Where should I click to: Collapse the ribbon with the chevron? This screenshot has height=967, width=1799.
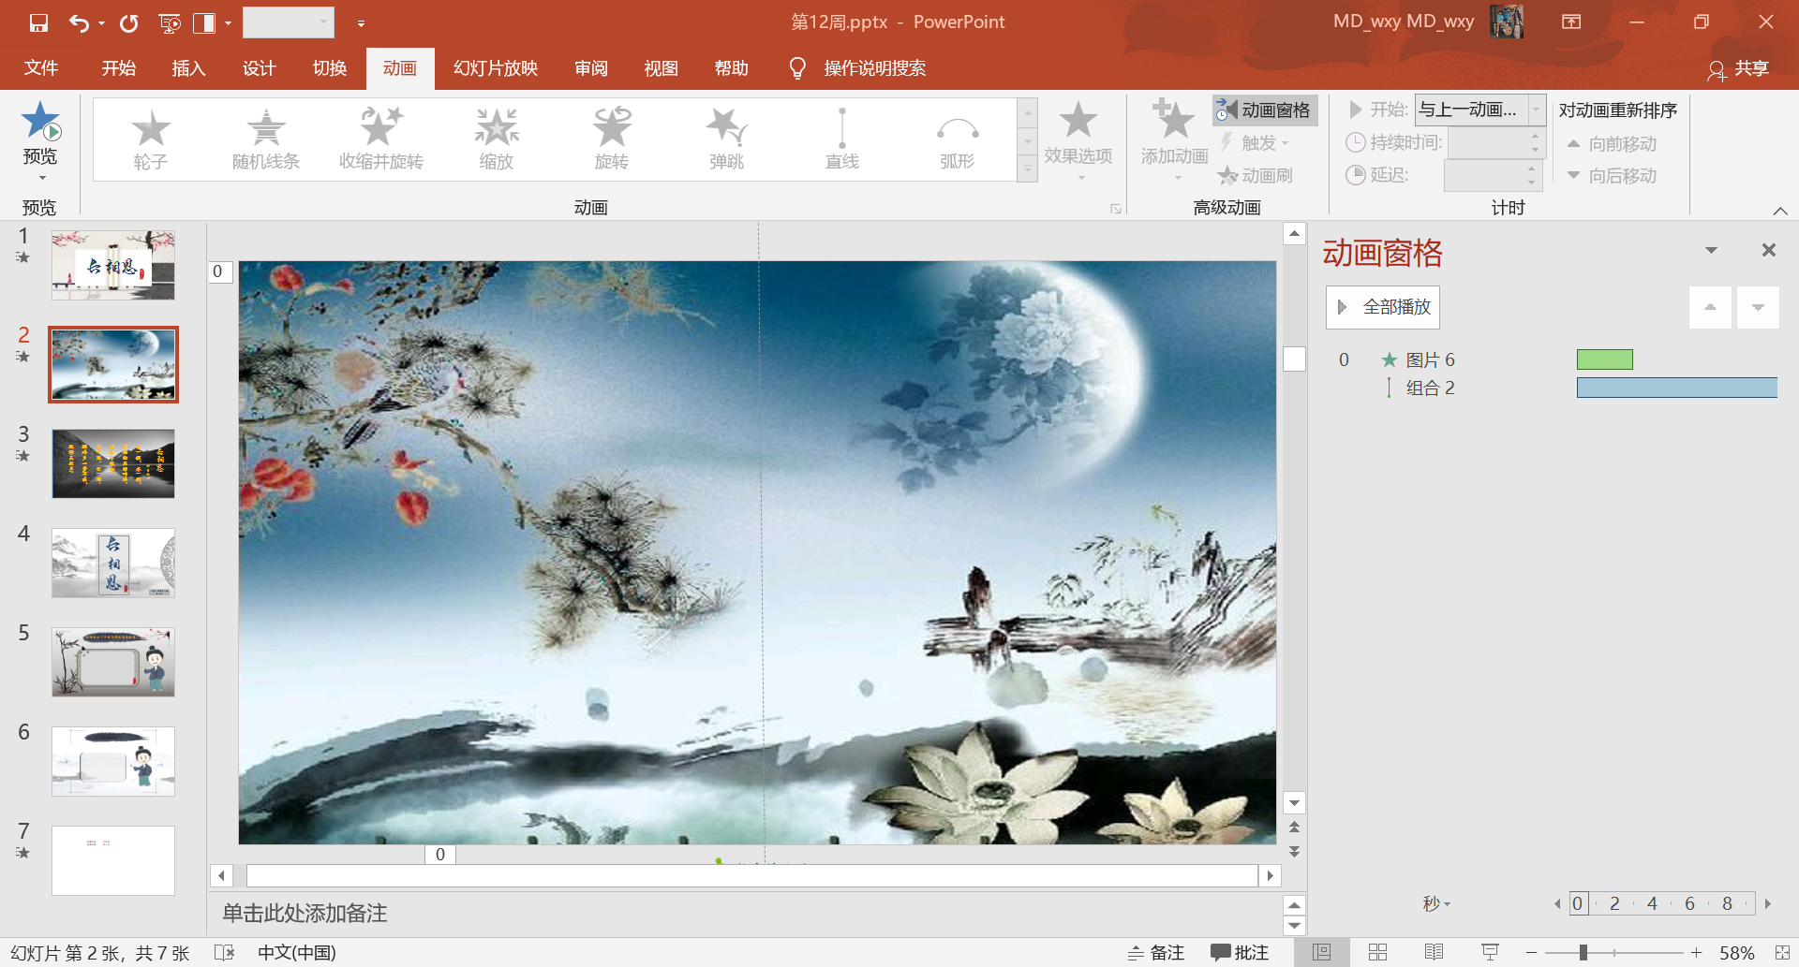click(1780, 211)
